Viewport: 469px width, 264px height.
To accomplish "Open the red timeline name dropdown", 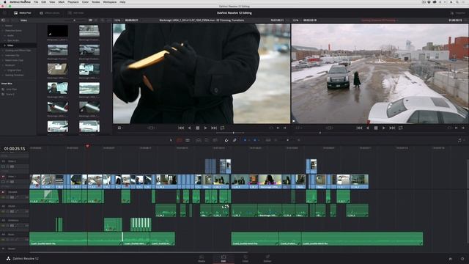I will coord(380,20).
